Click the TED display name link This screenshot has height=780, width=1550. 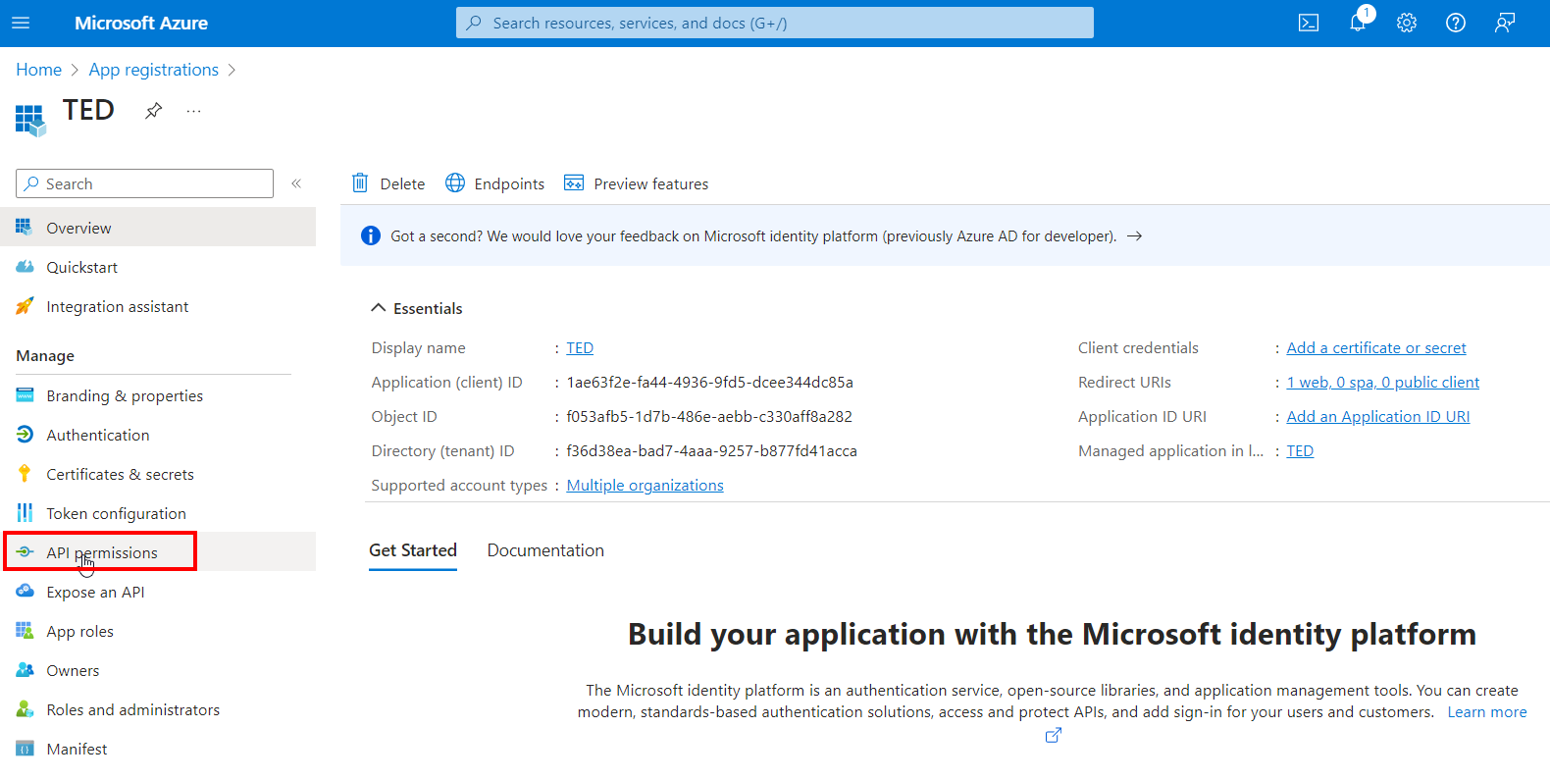pyautogui.click(x=580, y=348)
